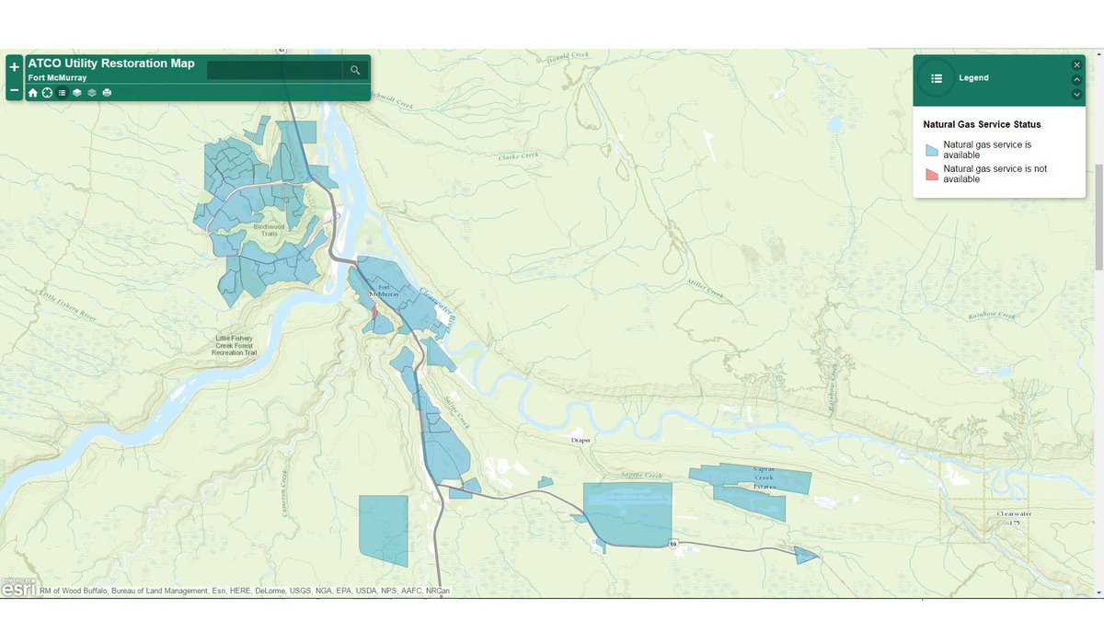This screenshot has width=1104, height=621.
Task: Toggle the legend list icon in toolbar
Action: pyautogui.click(x=62, y=93)
